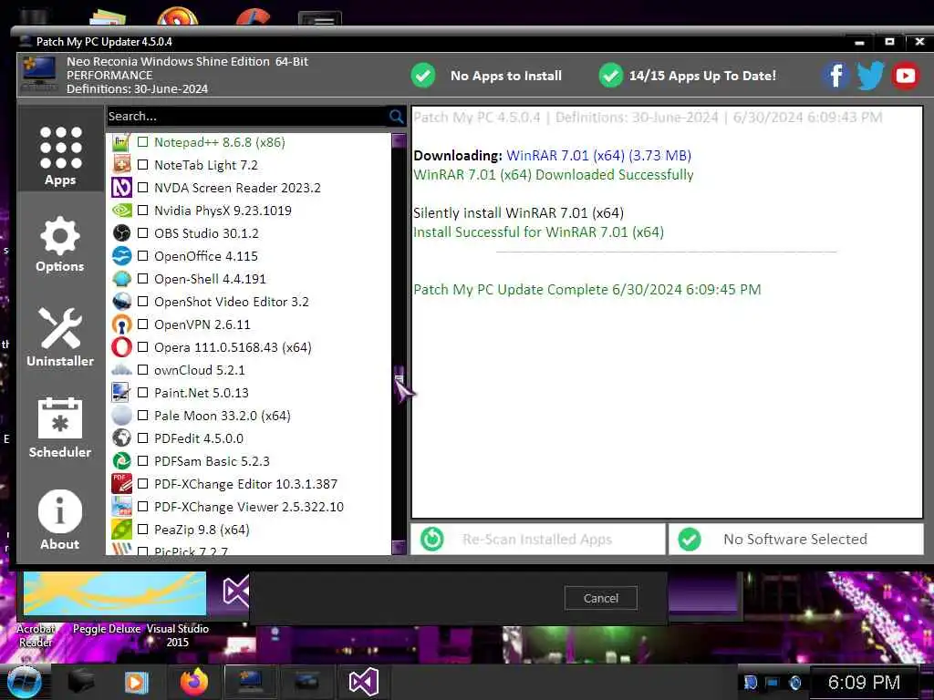
Task: Click the PDFedit app icon
Action: [121, 438]
